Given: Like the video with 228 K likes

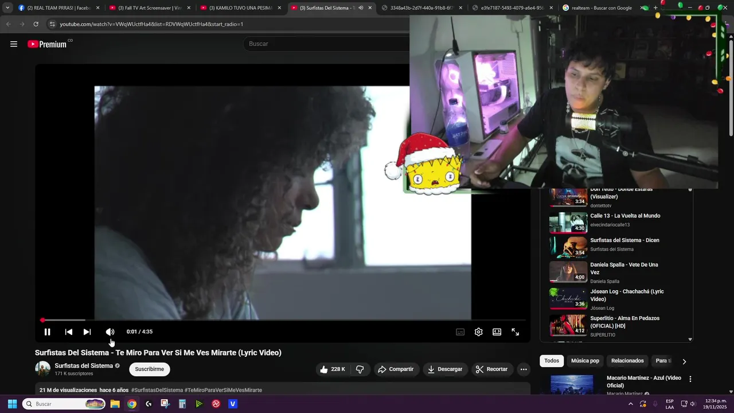Looking at the screenshot, I should pyautogui.click(x=332, y=369).
